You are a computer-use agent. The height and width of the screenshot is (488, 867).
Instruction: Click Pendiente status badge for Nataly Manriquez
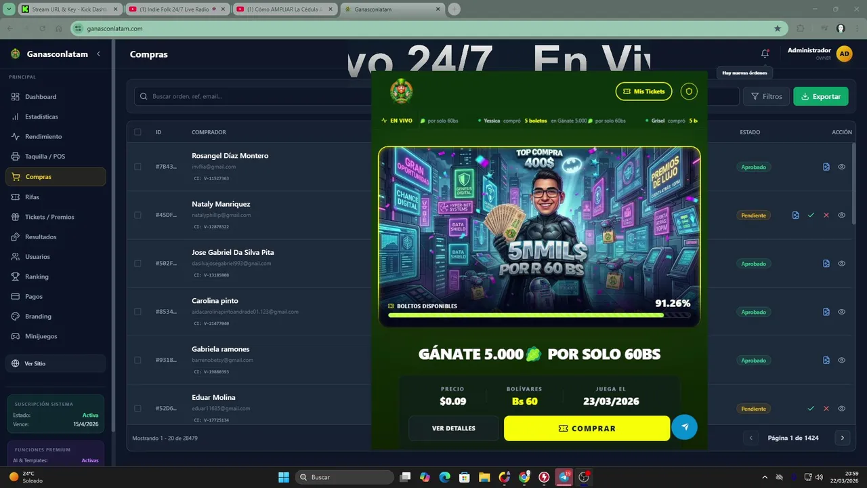[753, 215]
